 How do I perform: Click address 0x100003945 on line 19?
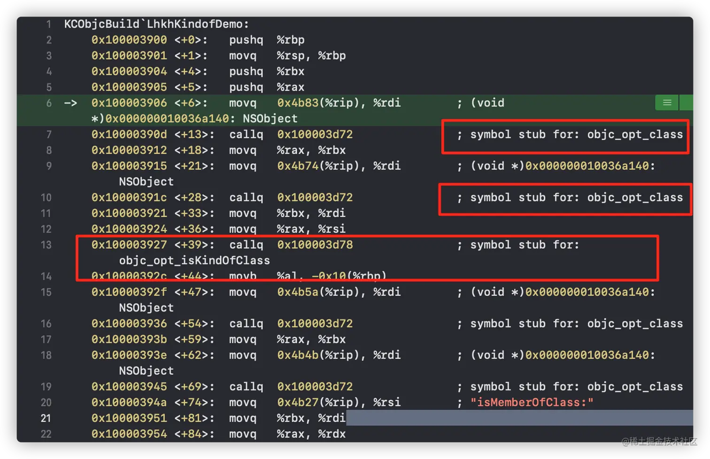click(129, 387)
